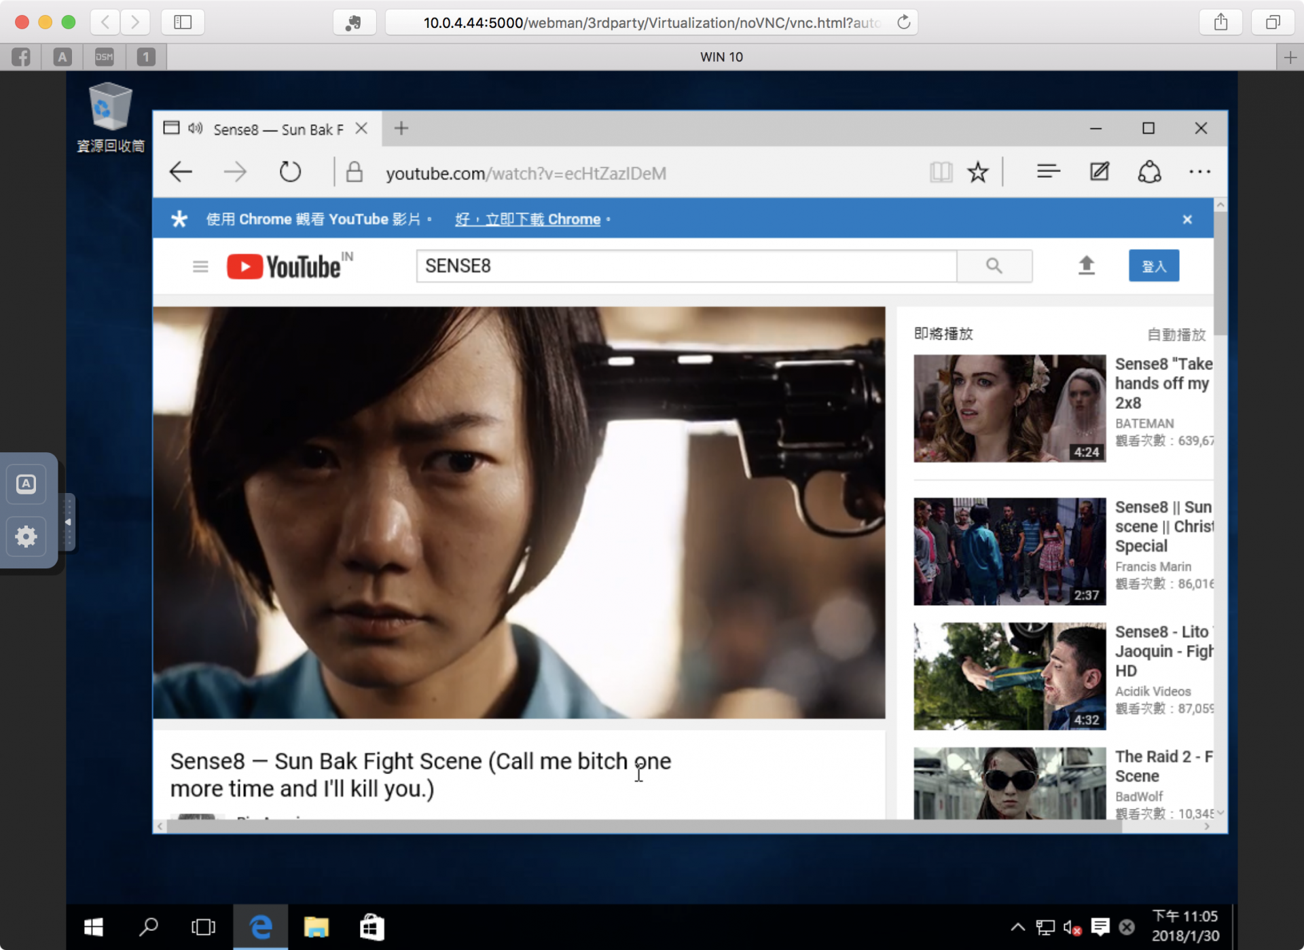The width and height of the screenshot is (1304, 950).
Task: Open the Edge Hub lines icon
Action: (x=1048, y=172)
